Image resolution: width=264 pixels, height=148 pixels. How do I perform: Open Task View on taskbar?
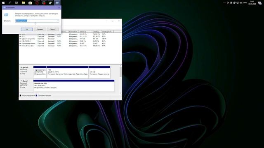coord(16,3)
